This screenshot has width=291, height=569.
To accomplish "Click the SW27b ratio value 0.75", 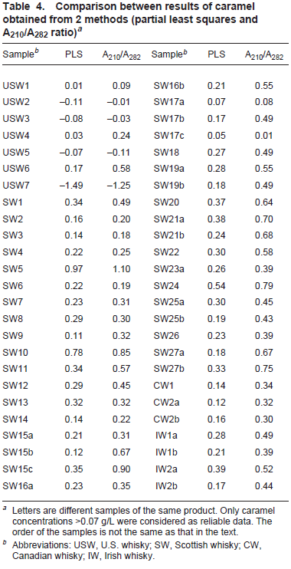I will (x=264, y=369).
